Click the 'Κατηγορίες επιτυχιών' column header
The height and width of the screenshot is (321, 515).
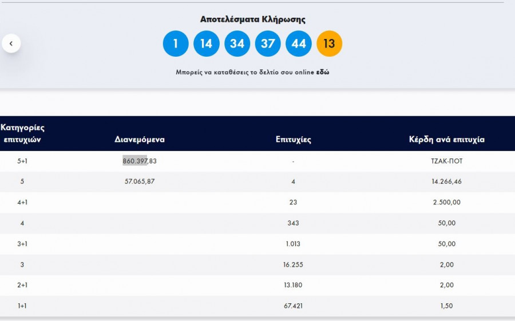(22, 133)
